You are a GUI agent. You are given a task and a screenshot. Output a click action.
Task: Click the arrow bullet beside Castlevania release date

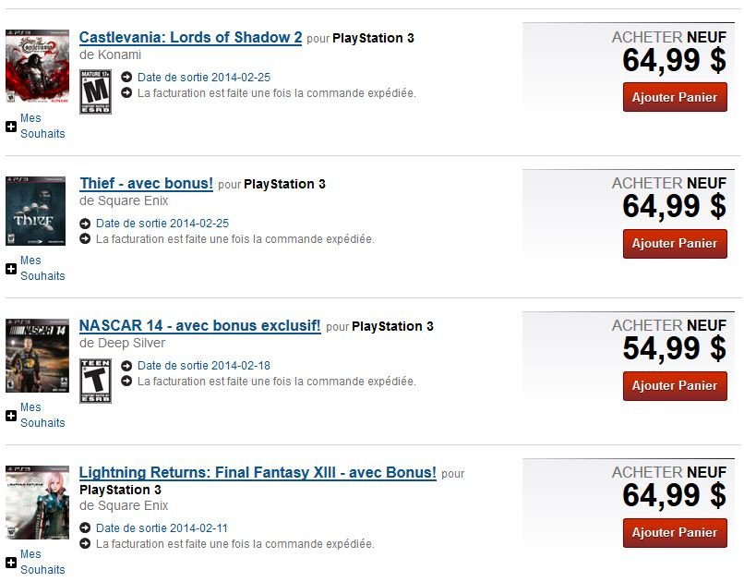click(126, 77)
